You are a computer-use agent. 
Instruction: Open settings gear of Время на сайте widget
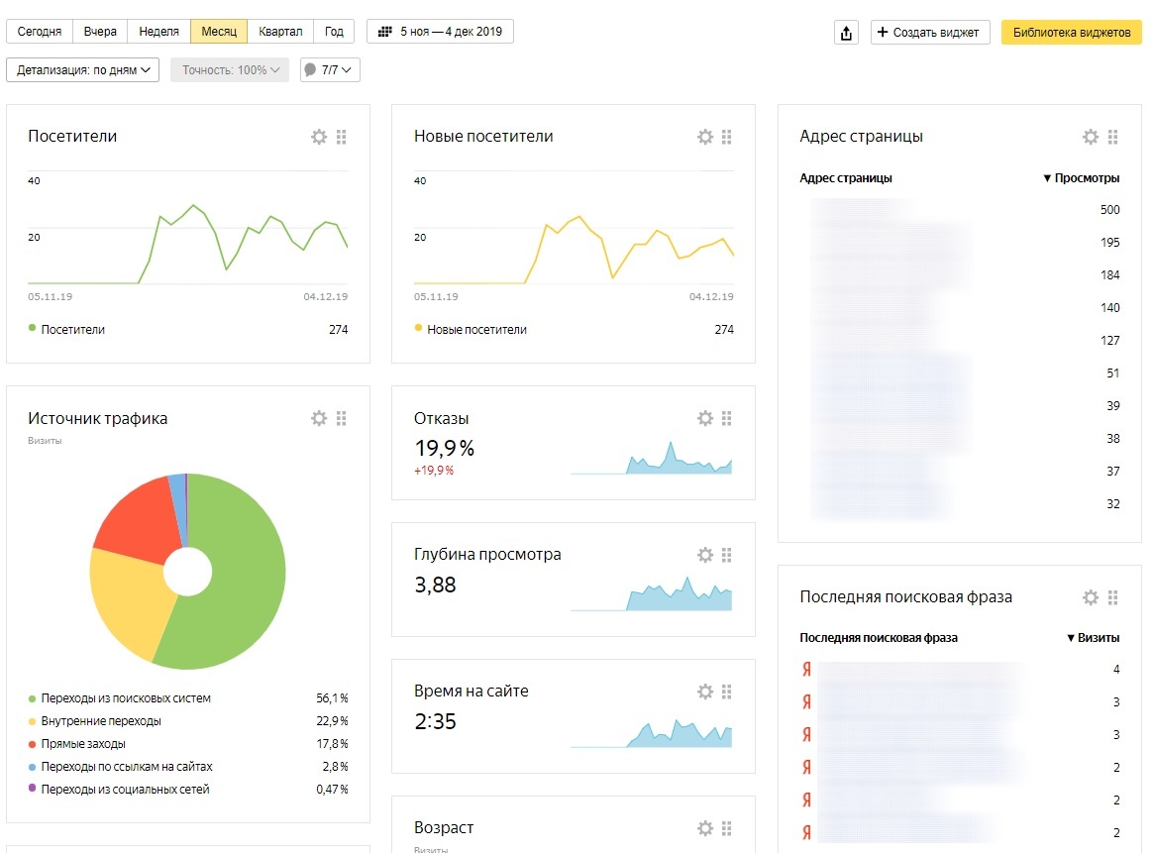(705, 692)
